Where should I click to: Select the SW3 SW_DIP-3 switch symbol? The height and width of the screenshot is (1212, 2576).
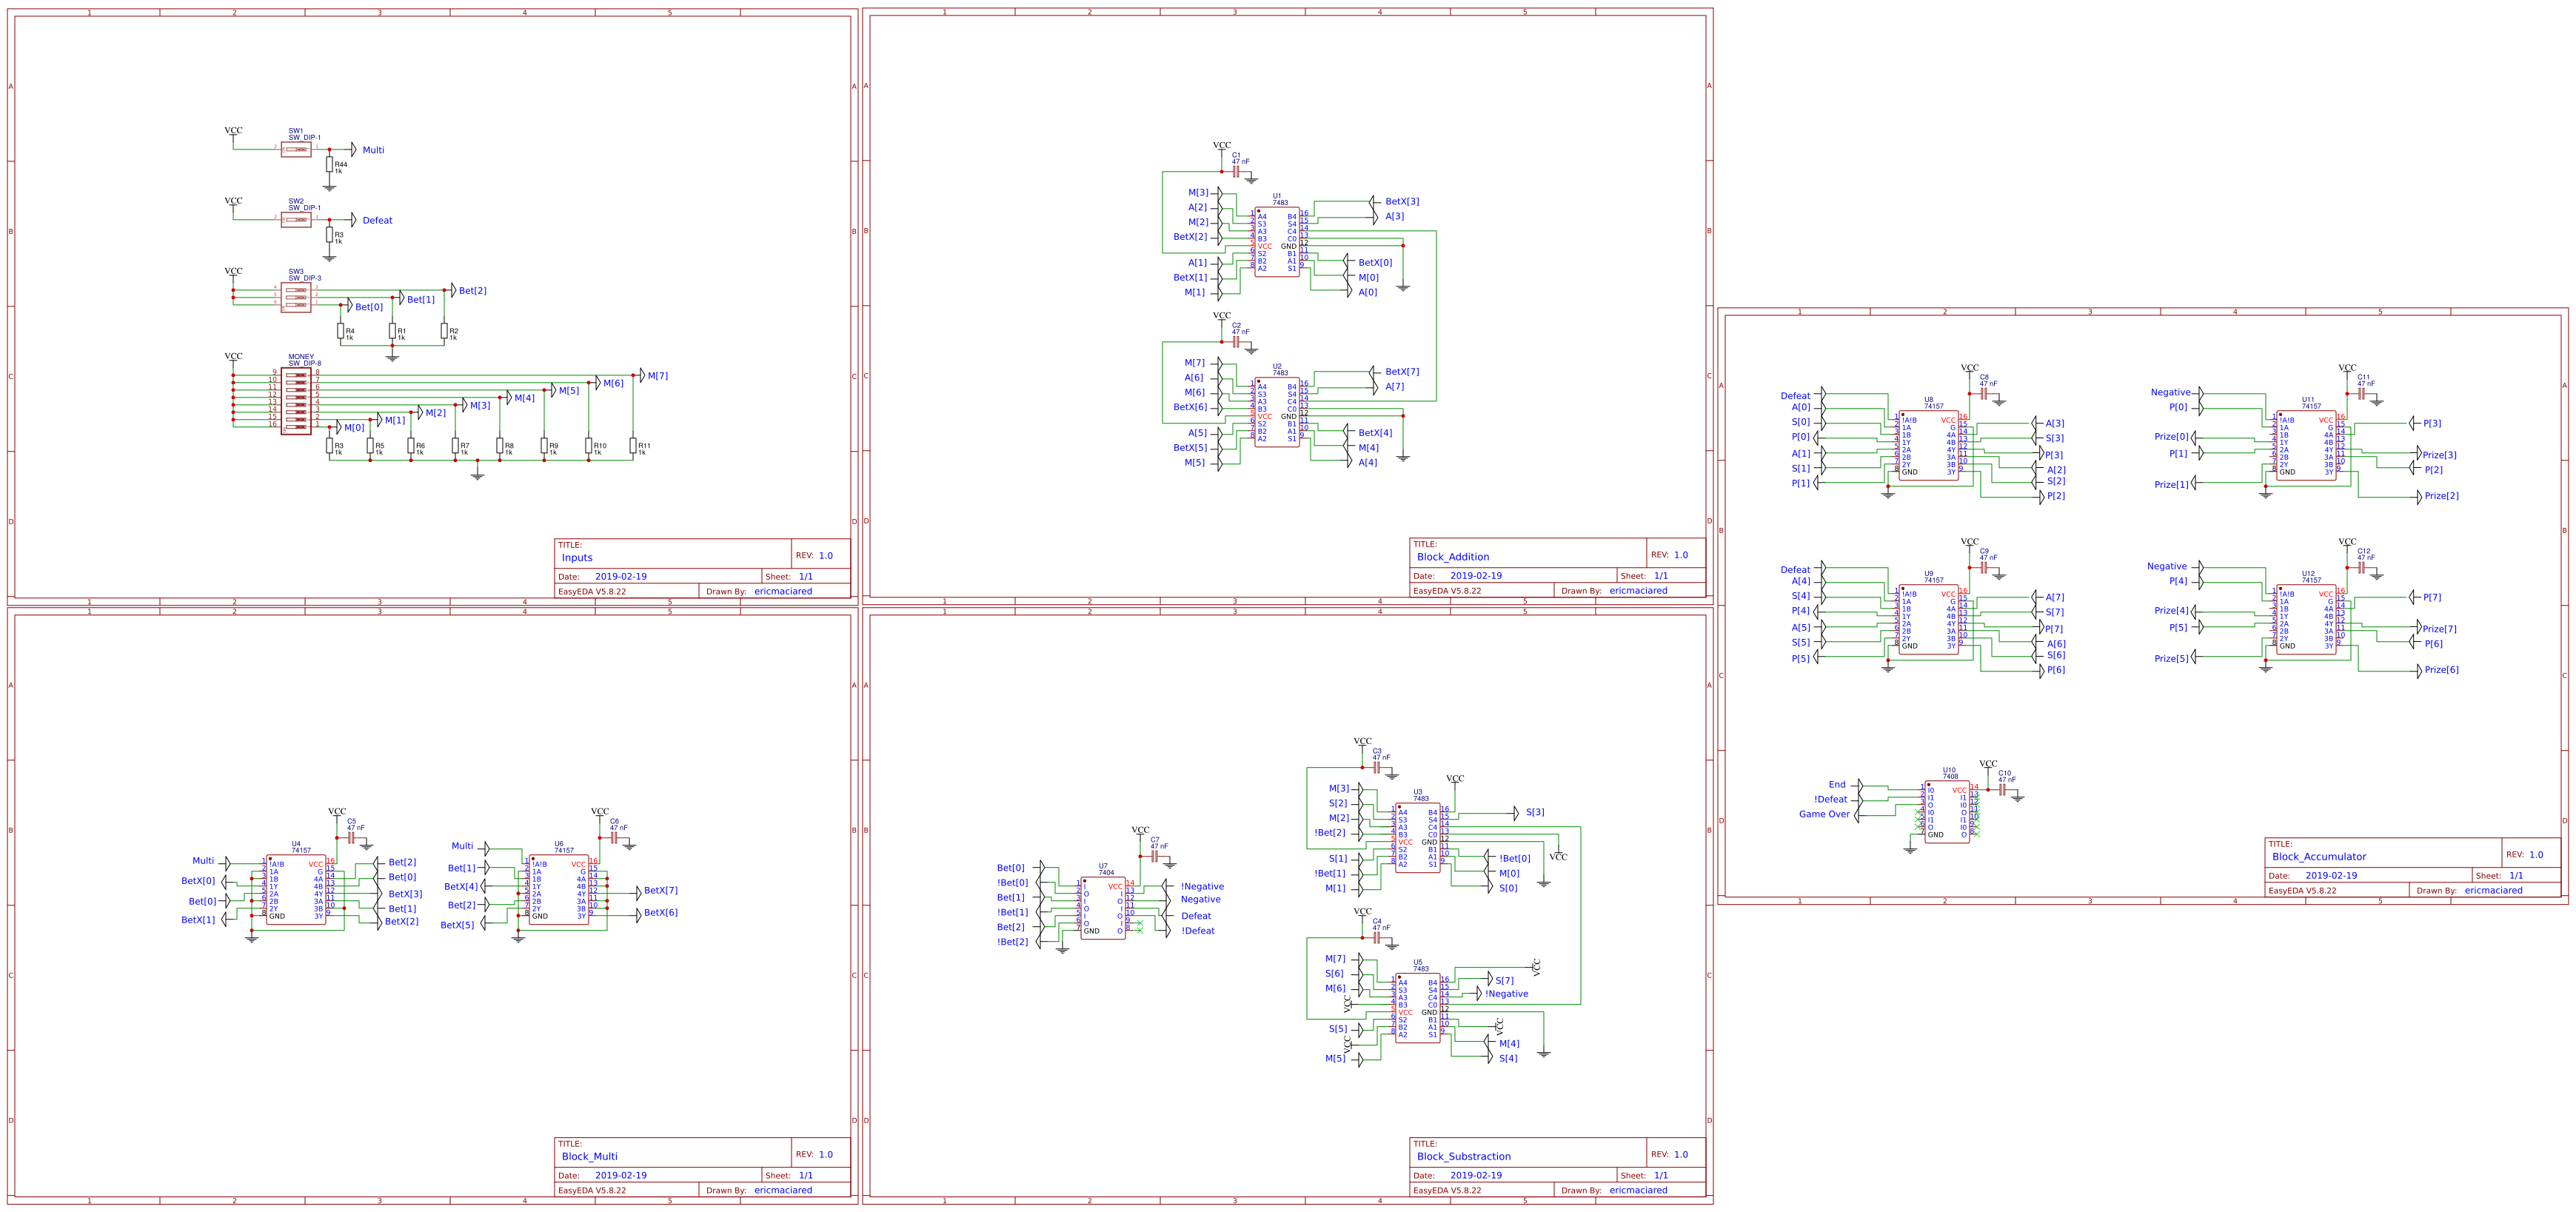pyautogui.click(x=296, y=297)
